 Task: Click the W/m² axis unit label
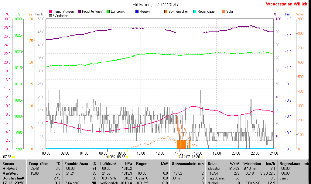coord(300,14)
